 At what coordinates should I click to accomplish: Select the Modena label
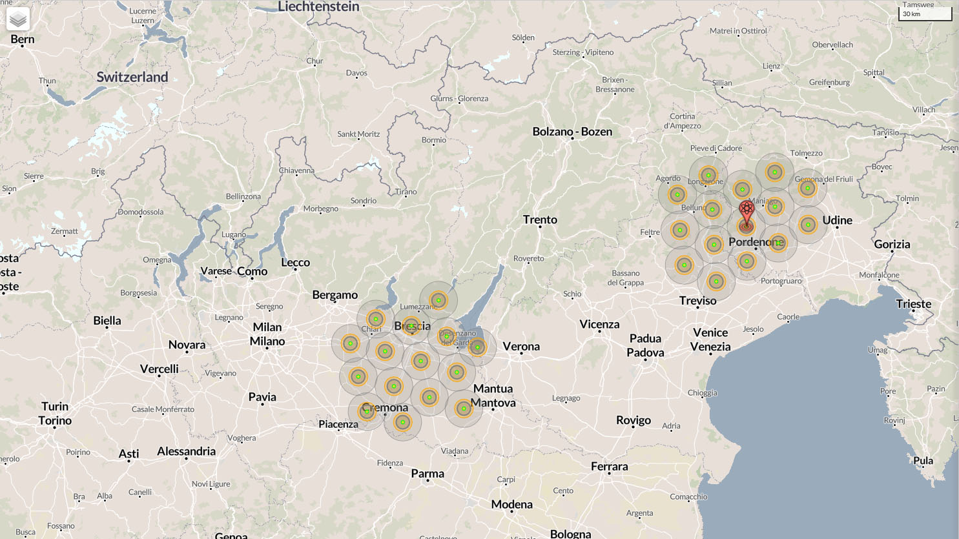click(511, 504)
